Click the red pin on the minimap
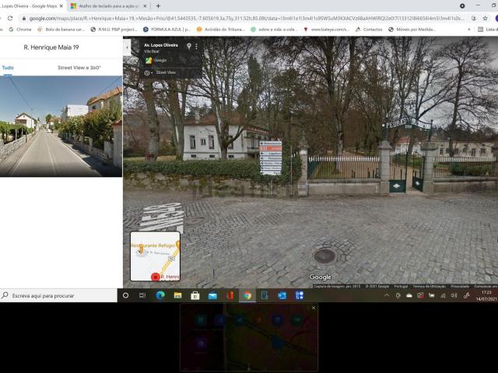Screen dimensions: 498x373 156,277
